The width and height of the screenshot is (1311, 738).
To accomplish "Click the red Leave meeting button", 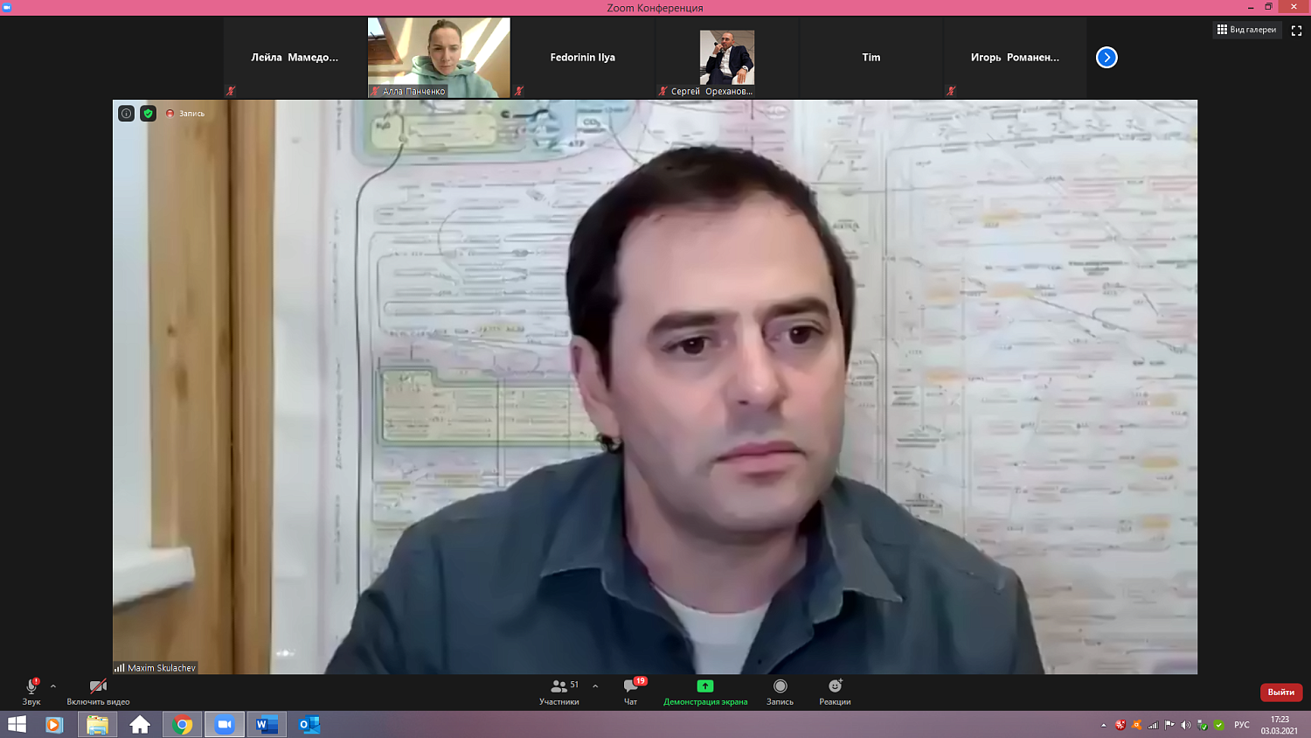I will click(x=1280, y=693).
